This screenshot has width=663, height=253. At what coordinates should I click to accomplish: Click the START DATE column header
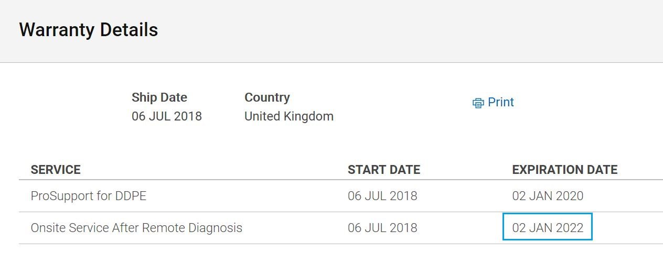pos(384,170)
